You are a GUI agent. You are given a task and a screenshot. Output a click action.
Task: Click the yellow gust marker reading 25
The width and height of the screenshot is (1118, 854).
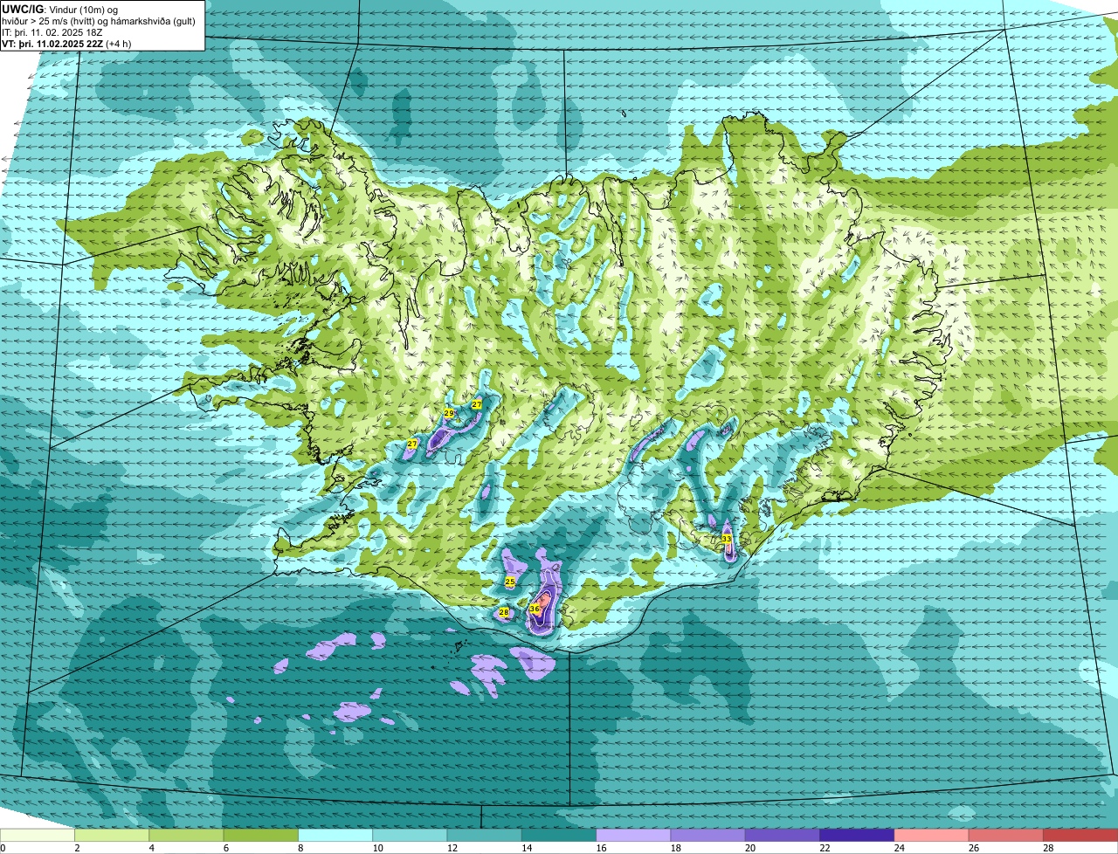click(510, 582)
